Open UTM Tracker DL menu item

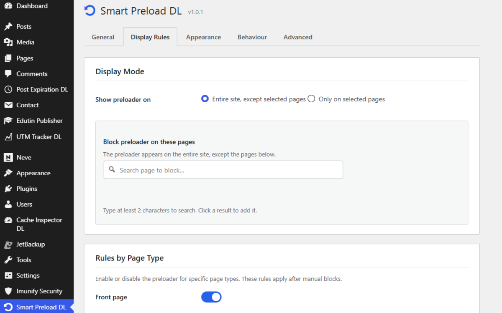click(37, 136)
